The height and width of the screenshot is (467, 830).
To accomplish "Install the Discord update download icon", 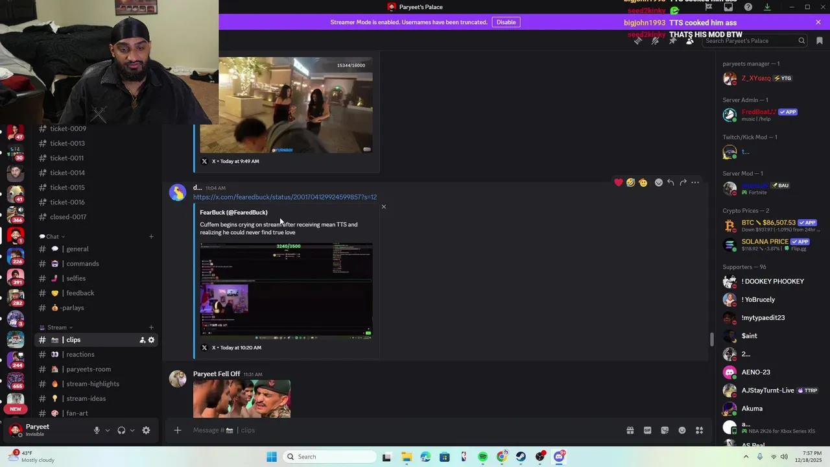I will tap(767, 7).
